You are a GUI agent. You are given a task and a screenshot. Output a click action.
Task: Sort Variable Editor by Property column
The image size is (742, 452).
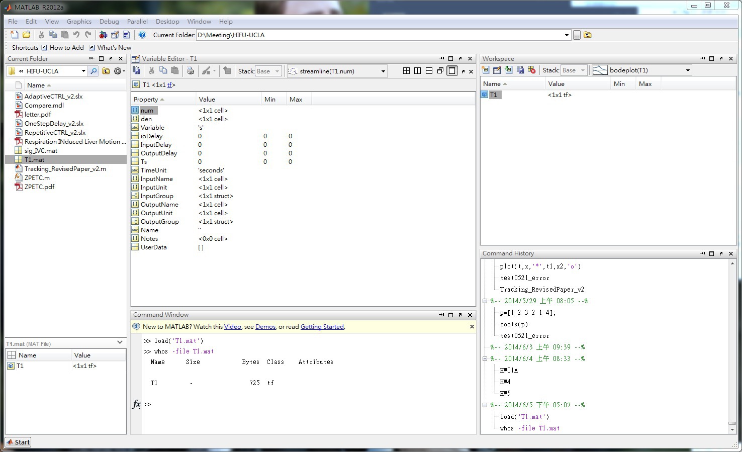163,100
